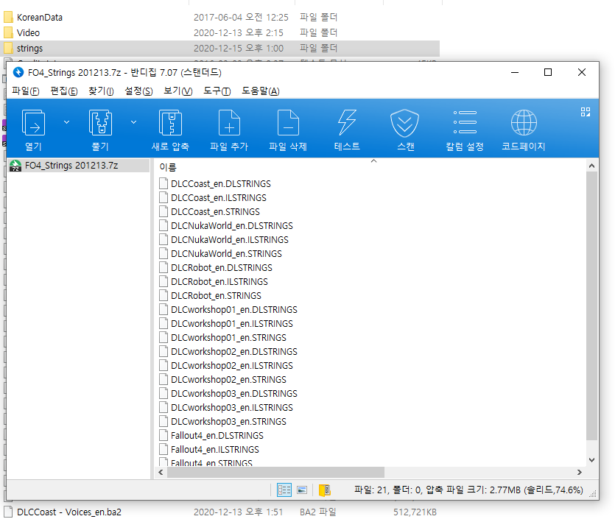Viewport: 615px width, 519px height.
Task: Click the 스캔 (Scan) shield icon
Action: 405,123
